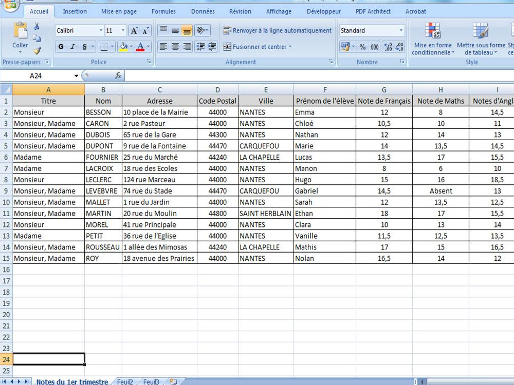This screenshot has width=514, height=385.
Task: Select the cell 18 avenue des Prairies
Action: [x=160, y=258]
